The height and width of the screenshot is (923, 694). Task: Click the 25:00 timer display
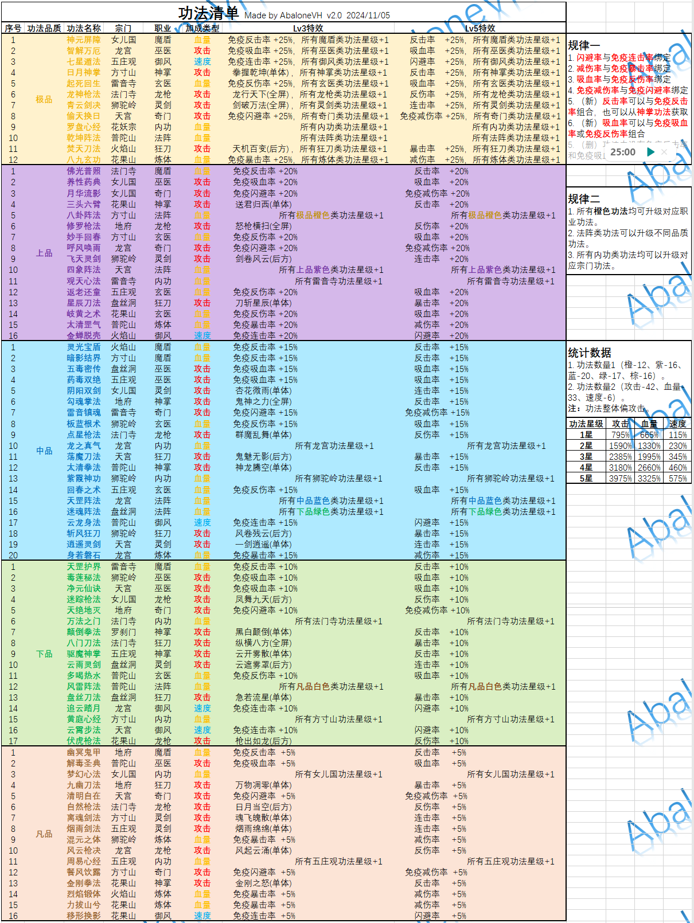click(x=622, y=152)
